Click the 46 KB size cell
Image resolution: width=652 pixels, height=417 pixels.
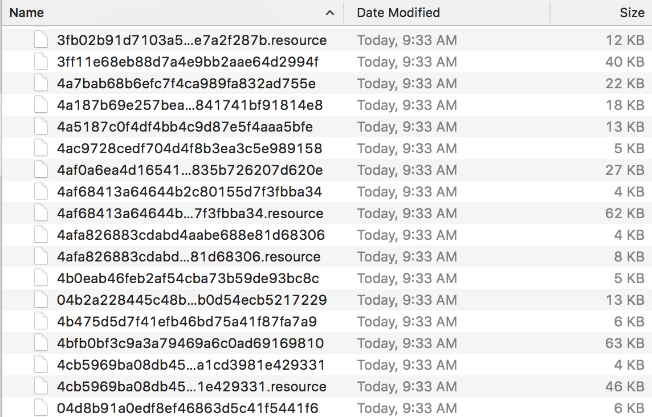[625, 386]
